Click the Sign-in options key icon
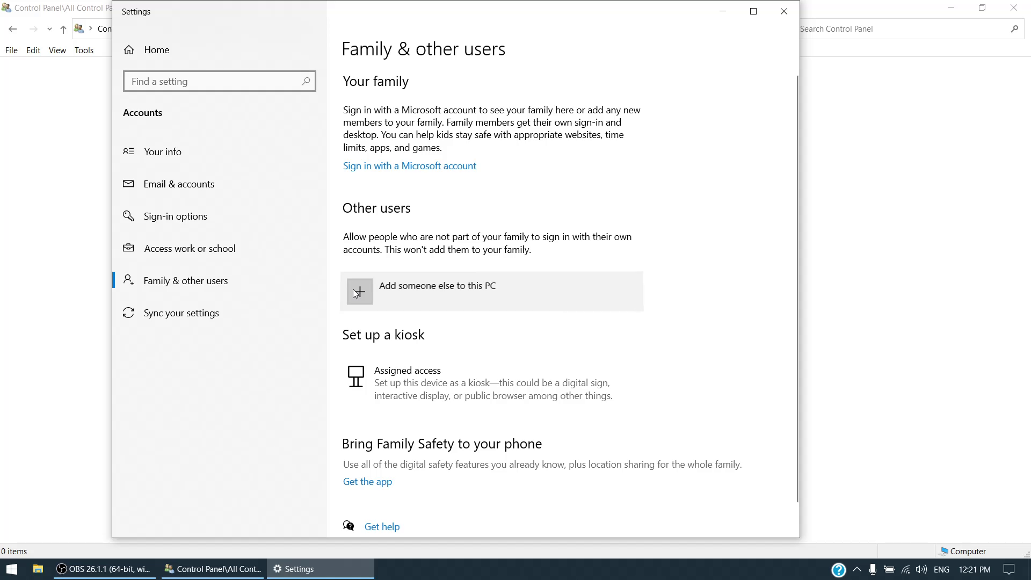 pyautogui.click(x=128, y=216)
